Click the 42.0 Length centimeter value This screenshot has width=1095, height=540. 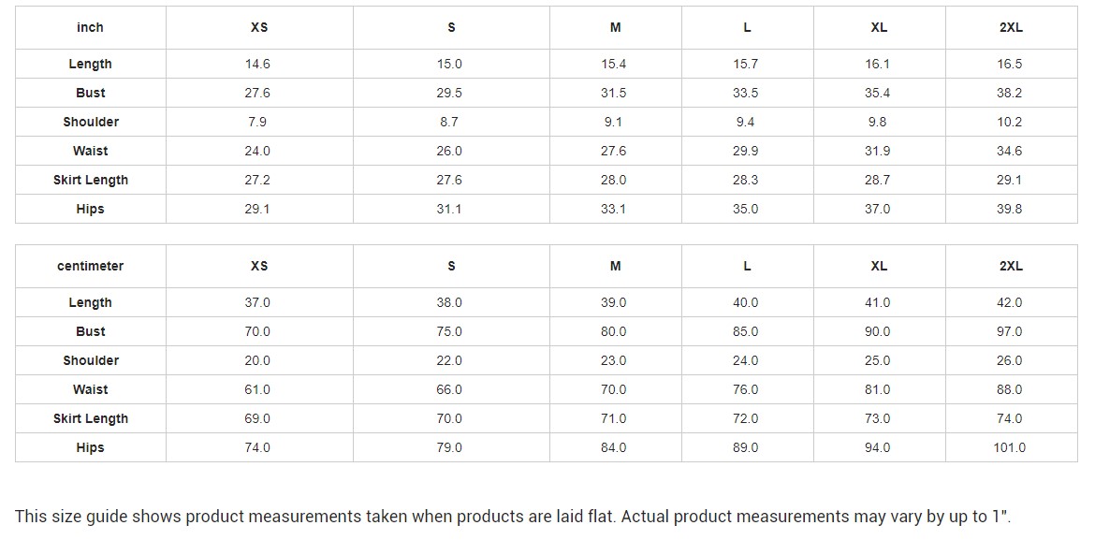click(x=1010, y=302)
